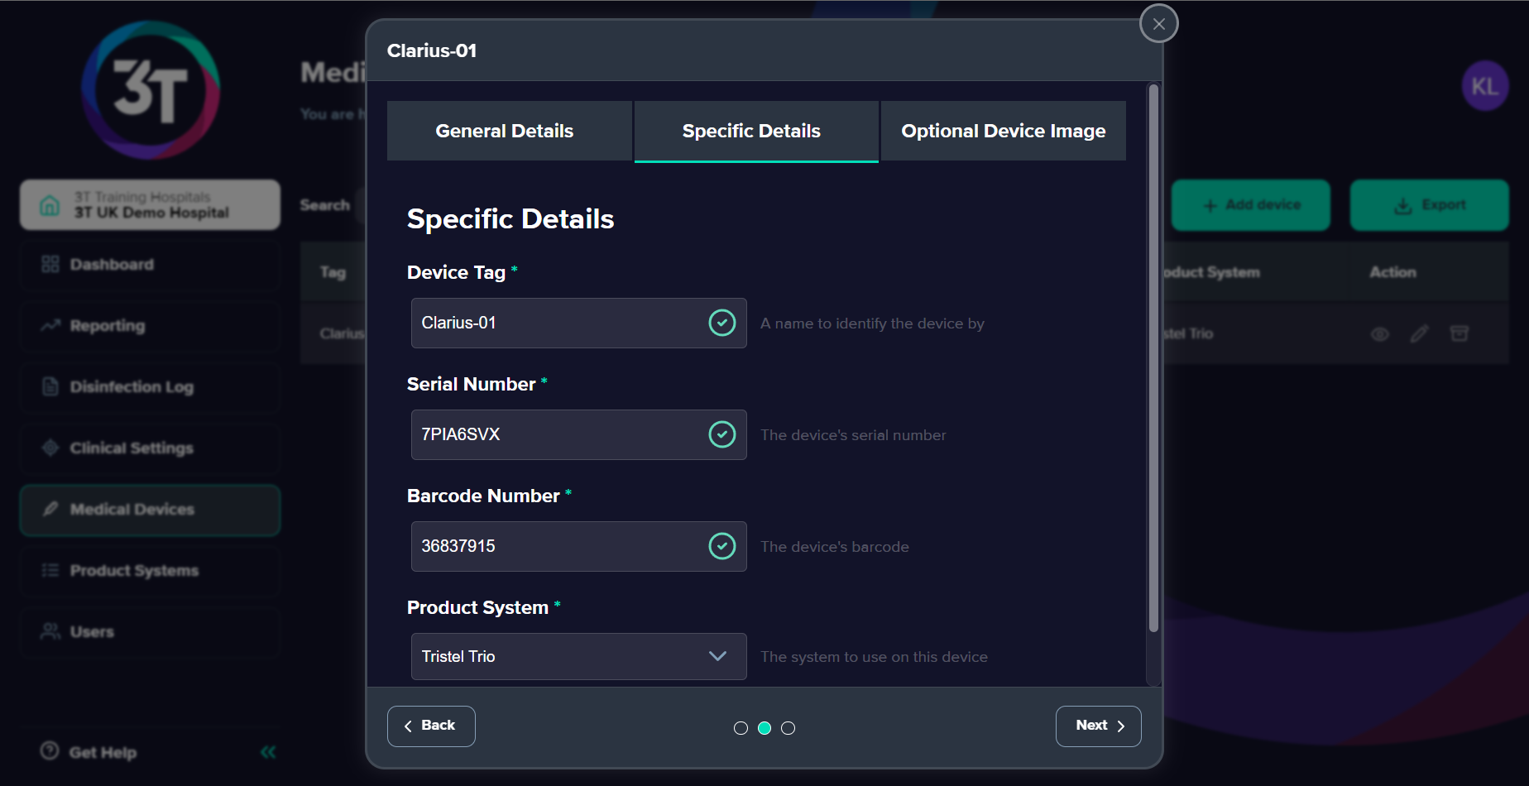Select the Specific Details tab

(755, 131)
